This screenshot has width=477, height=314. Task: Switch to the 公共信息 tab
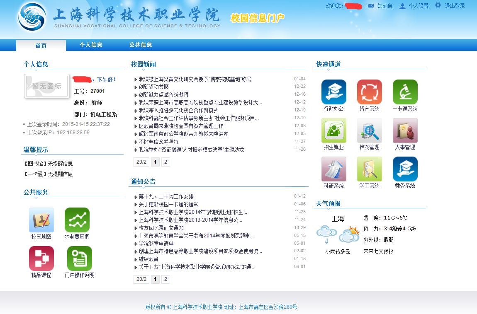(141, 45)
